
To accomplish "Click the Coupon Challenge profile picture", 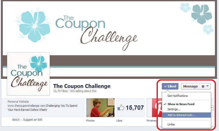I will [28, 74].
